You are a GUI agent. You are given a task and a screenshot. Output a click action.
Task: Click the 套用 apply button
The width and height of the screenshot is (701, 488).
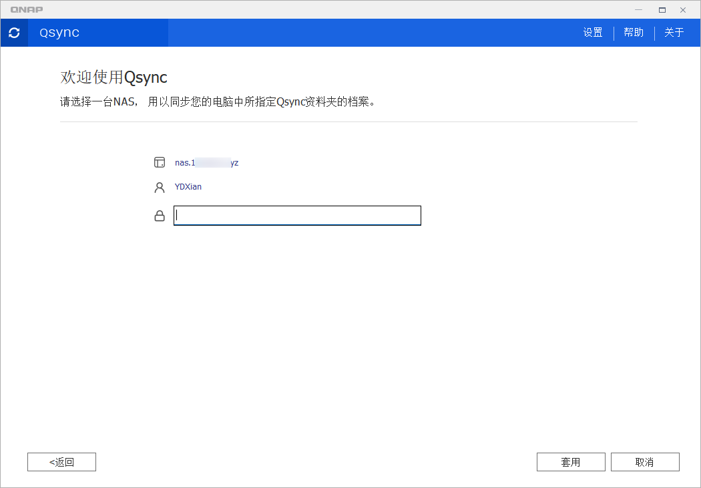click(571, 462)
